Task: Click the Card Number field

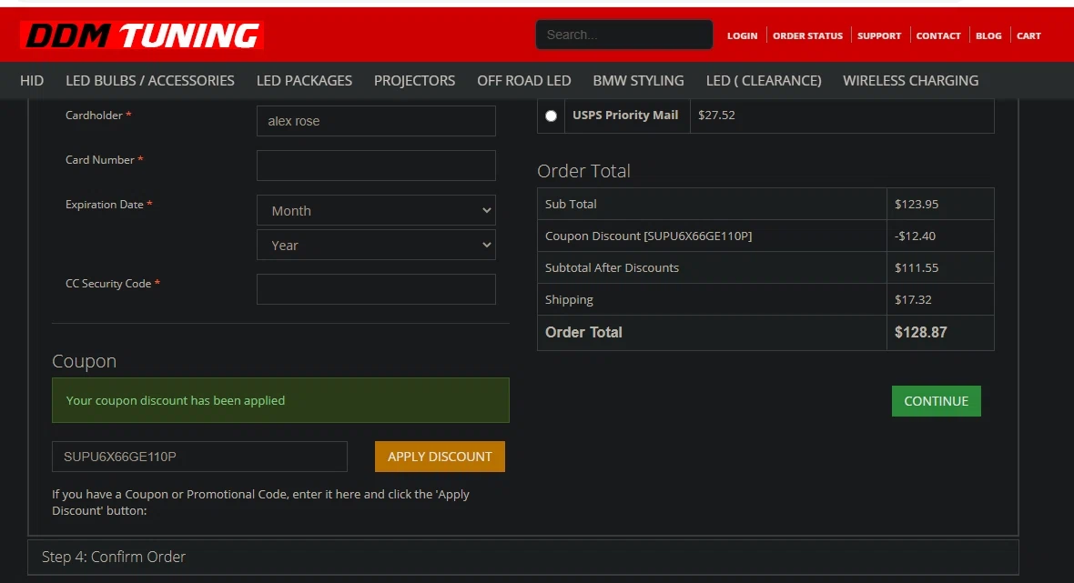Action: pos(376,166)
